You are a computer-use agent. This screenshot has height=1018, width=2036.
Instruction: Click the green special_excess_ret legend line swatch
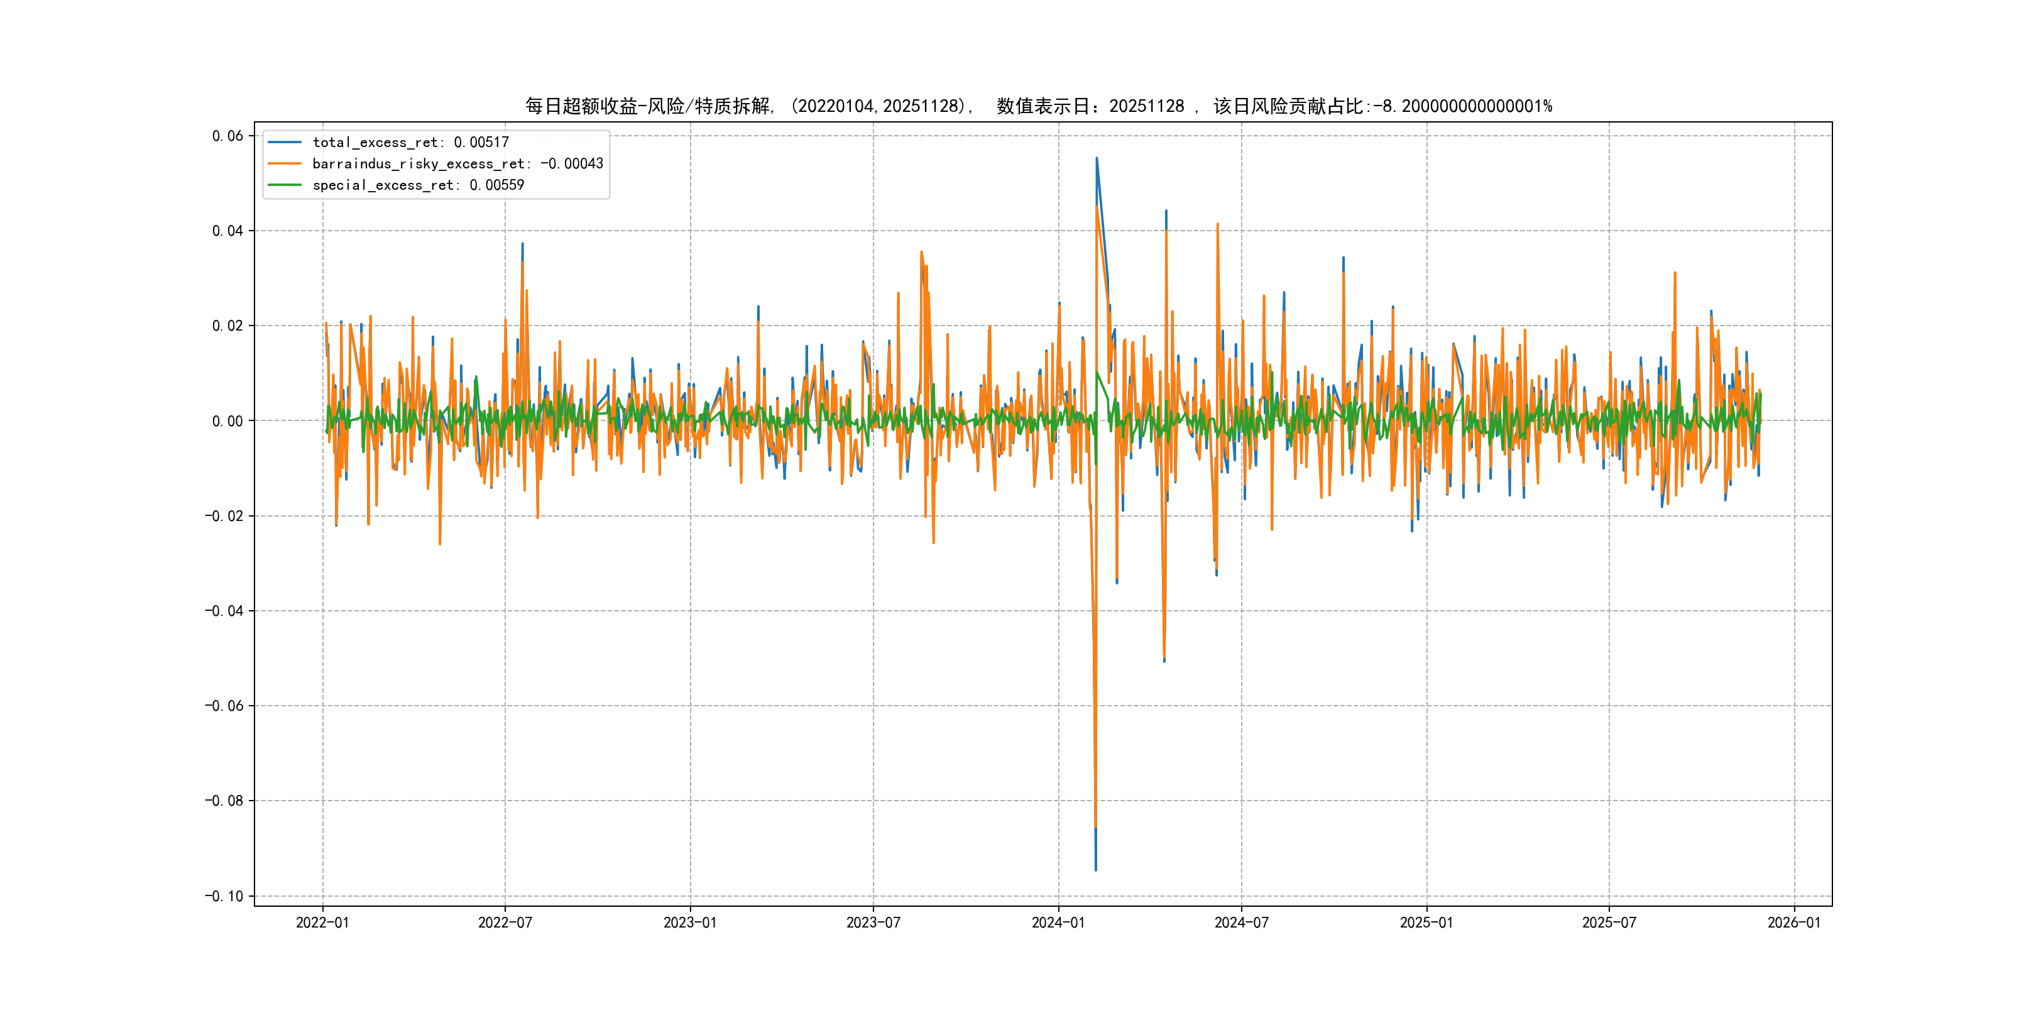point(285,185)
